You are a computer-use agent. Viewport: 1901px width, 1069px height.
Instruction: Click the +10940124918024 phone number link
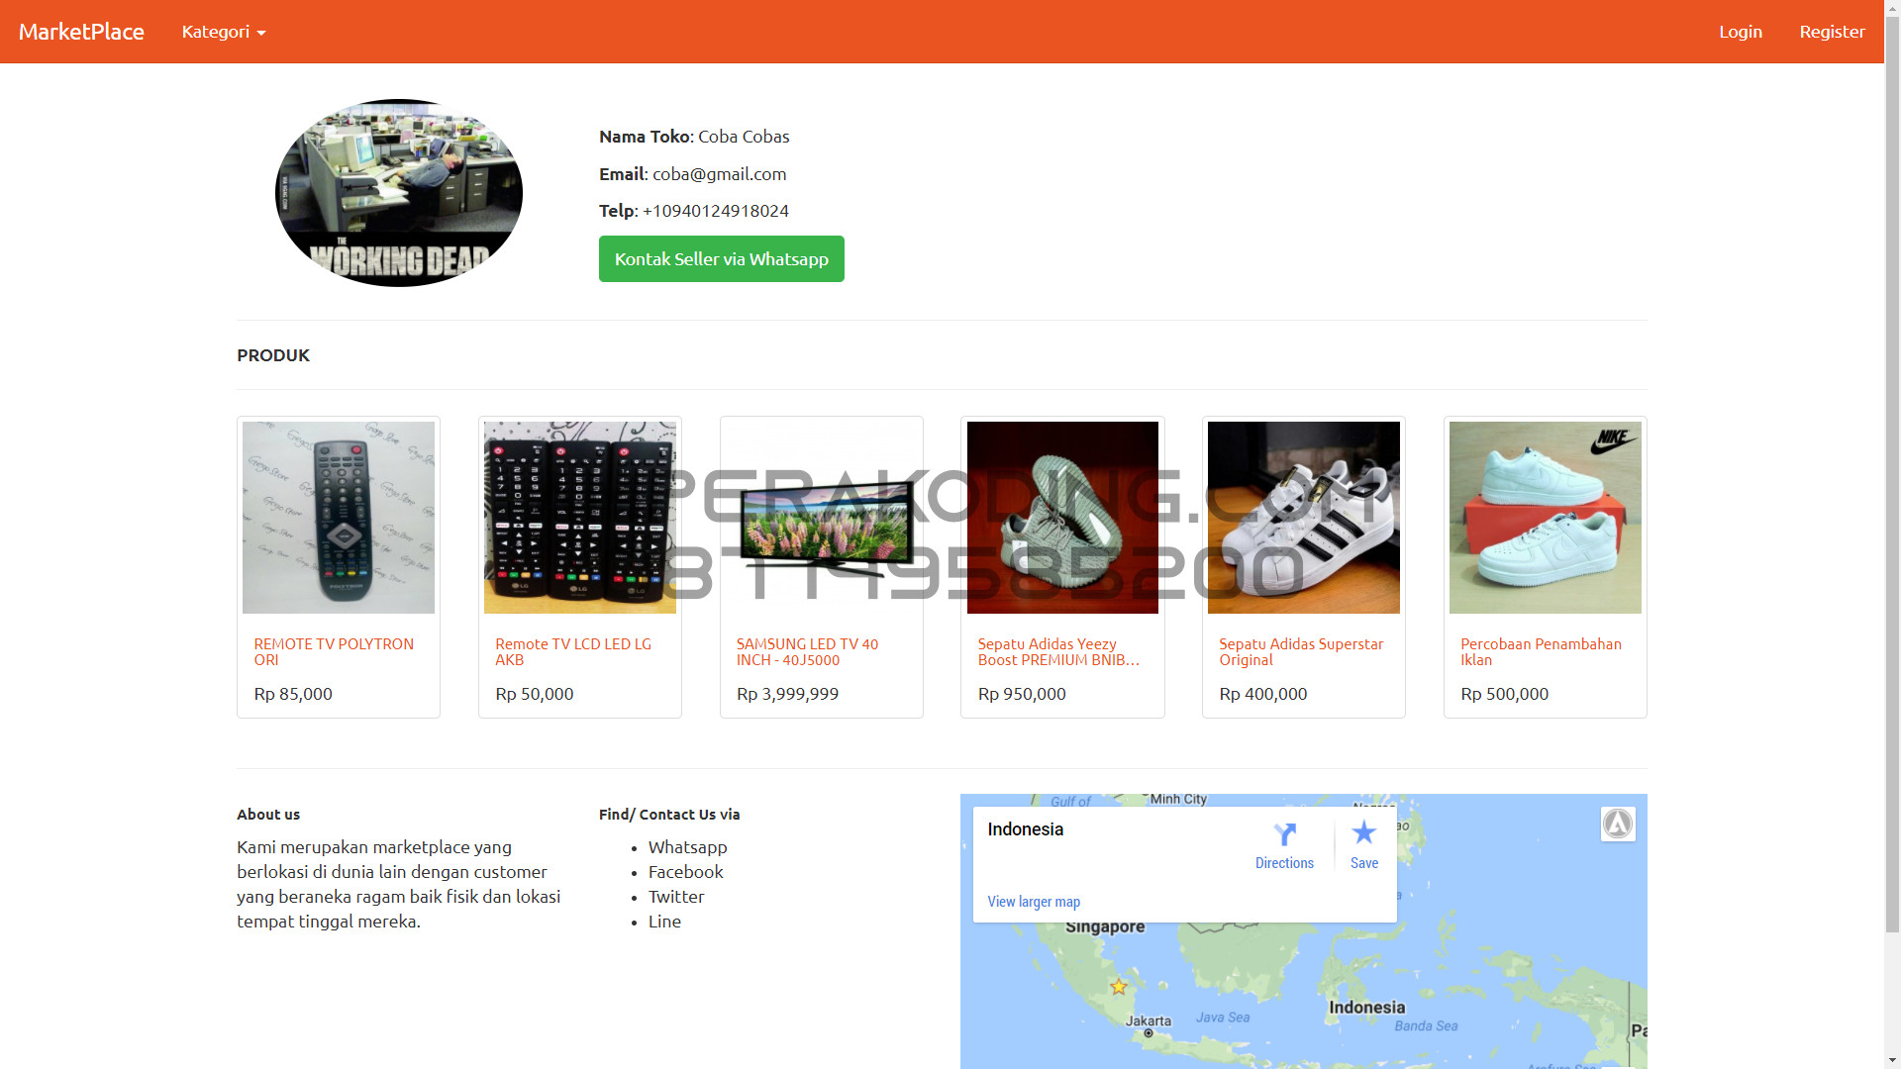coord(714,210)
